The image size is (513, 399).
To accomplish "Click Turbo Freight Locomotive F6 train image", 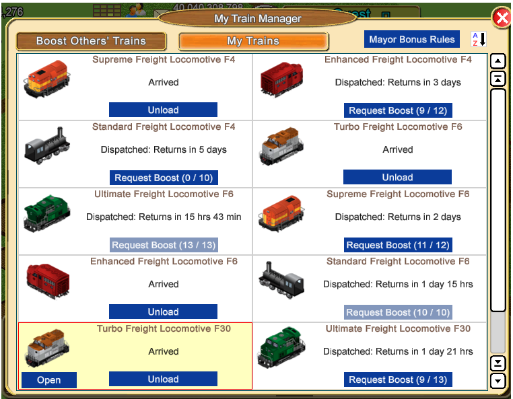I will pyautogui.click(x=281, y=147).
